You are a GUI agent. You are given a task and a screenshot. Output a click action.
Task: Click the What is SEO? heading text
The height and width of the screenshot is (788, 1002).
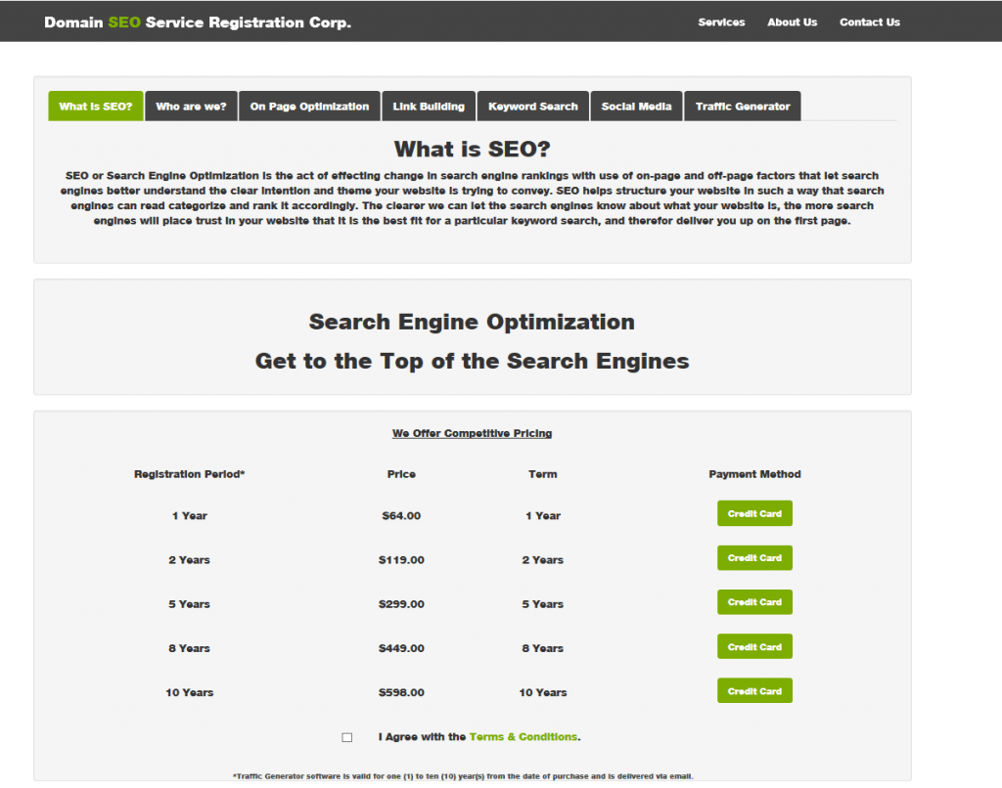(473, 149)
